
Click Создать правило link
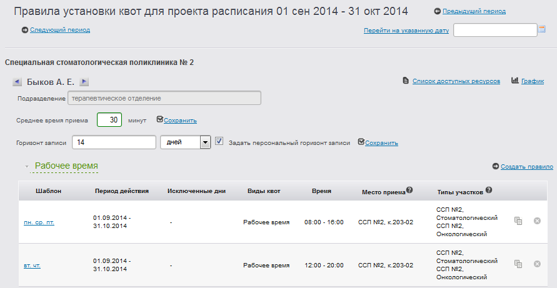[527, 167]
